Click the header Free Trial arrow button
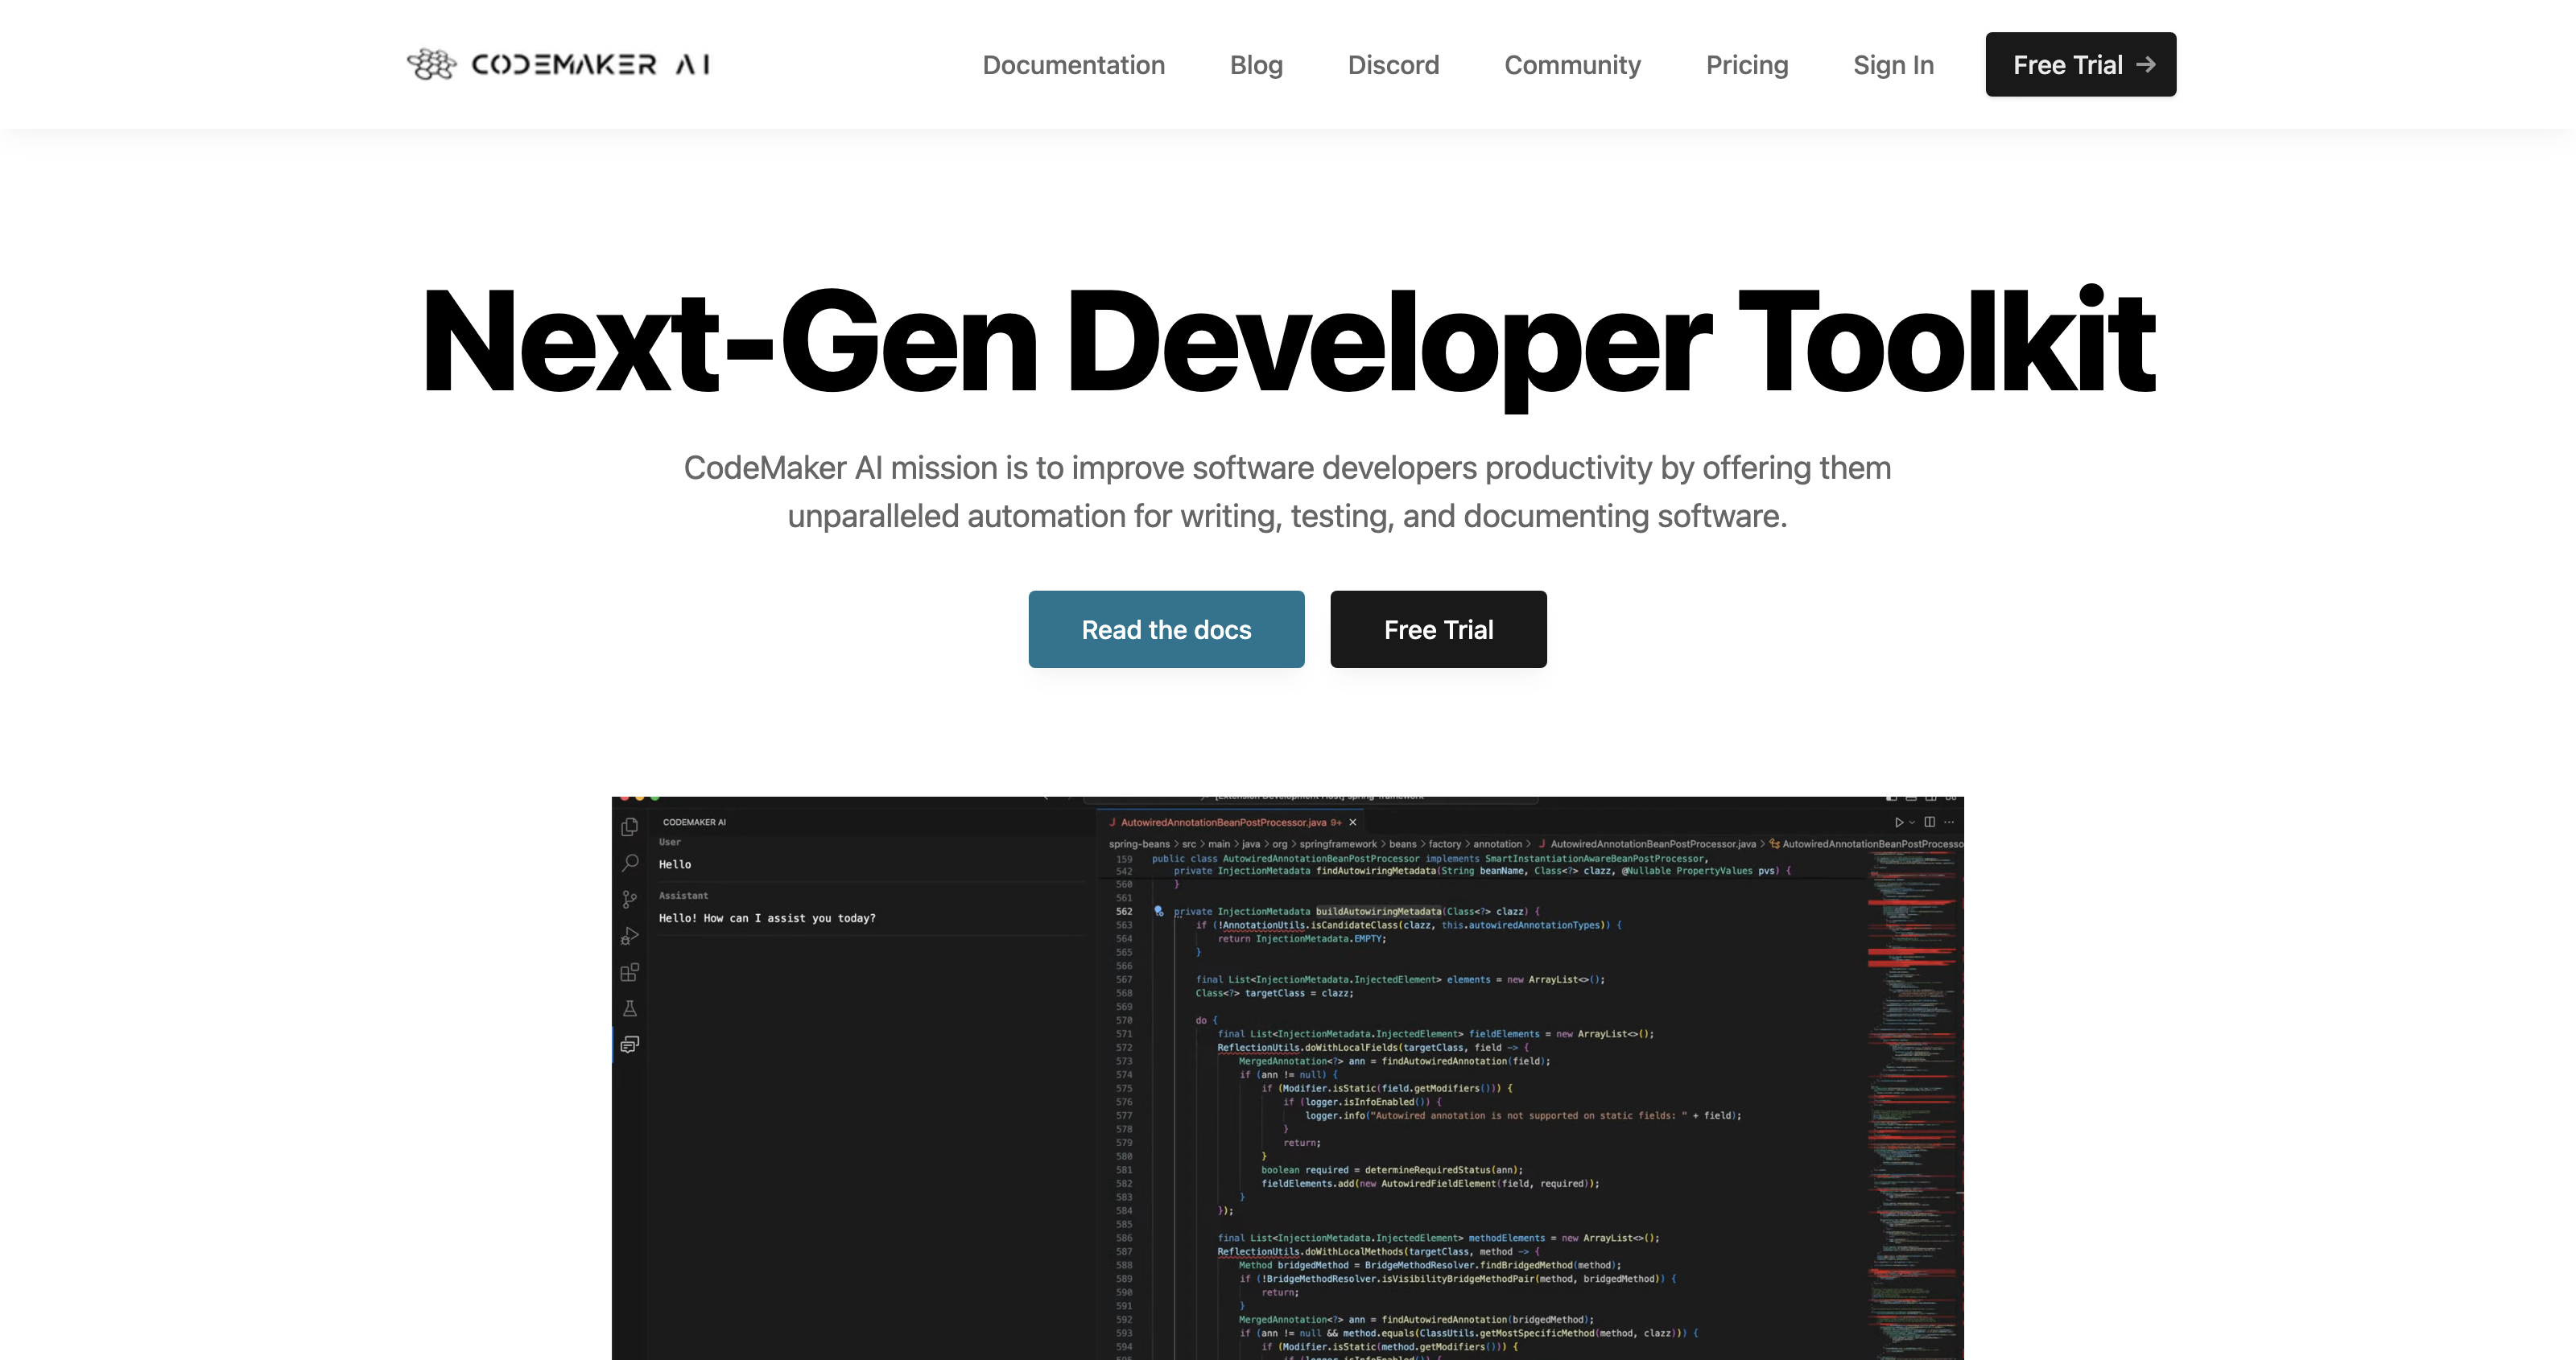 2080,64
